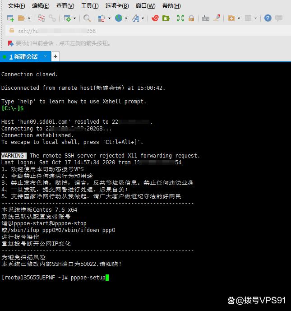Open the 帮助(H) menu
The width and height of the screenshot is (291, 311).
pyautogui.click(x=171, y=6)
